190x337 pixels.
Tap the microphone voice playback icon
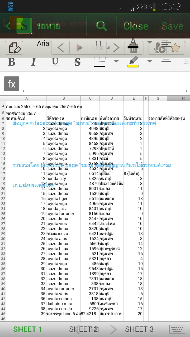tap(159, 48)
